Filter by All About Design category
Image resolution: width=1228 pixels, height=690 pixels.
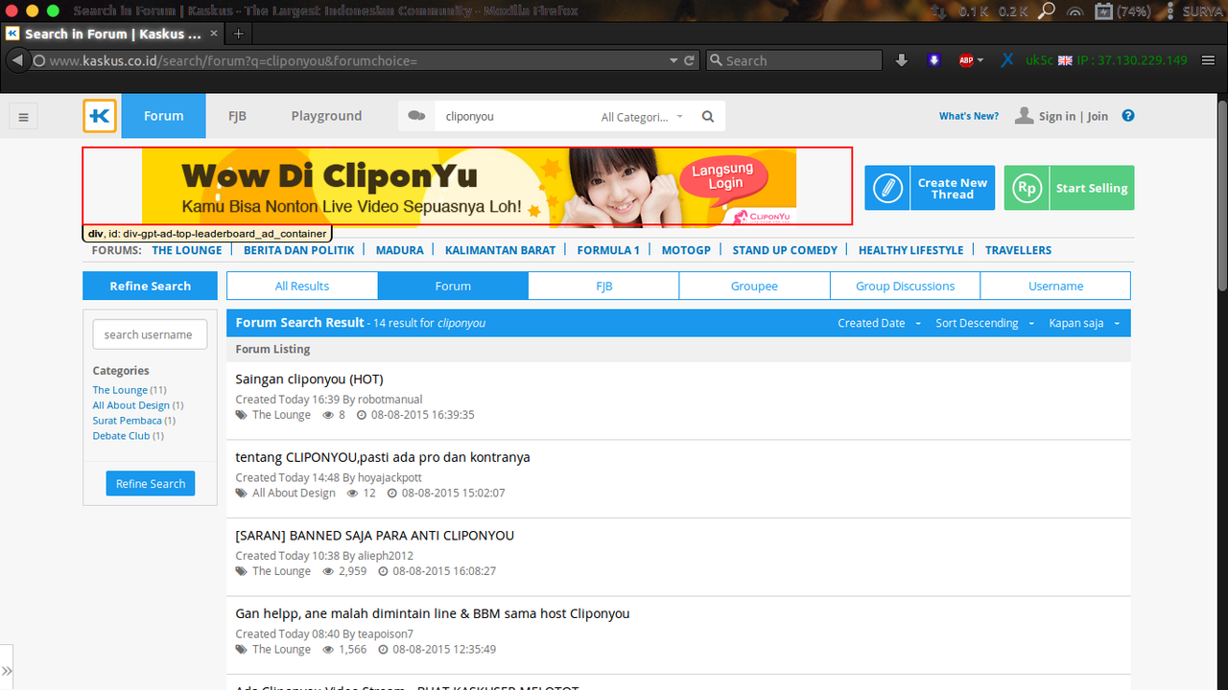tap(138, 405)
